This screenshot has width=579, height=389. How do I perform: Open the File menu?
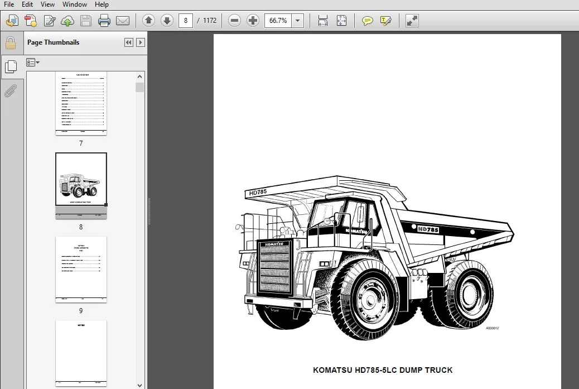pyautogui.click(x=9, y=4)
